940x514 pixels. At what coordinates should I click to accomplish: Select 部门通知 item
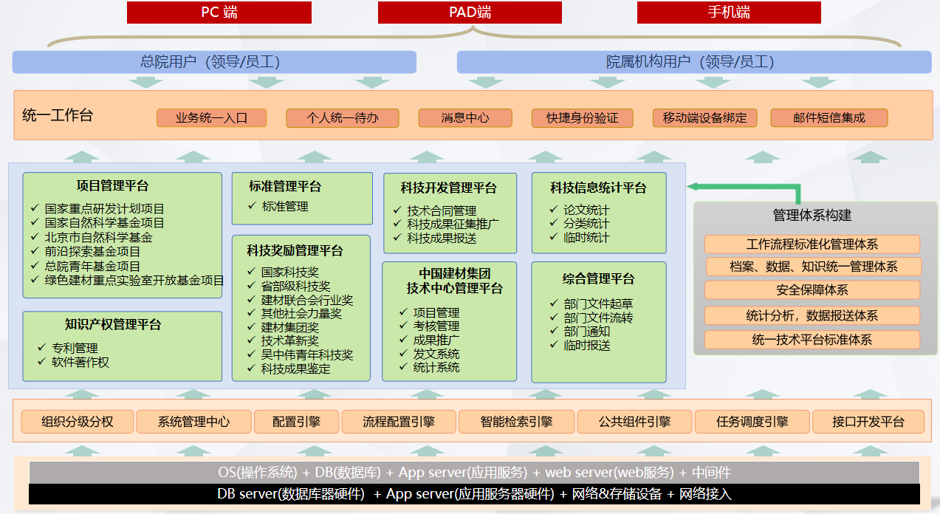click(x=587, y=331)
